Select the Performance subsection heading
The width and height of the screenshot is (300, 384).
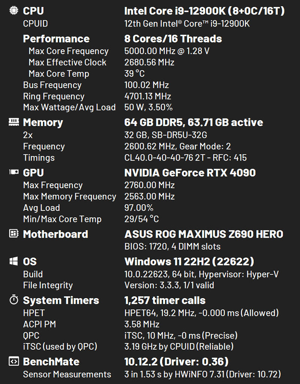tap(56, 39)
